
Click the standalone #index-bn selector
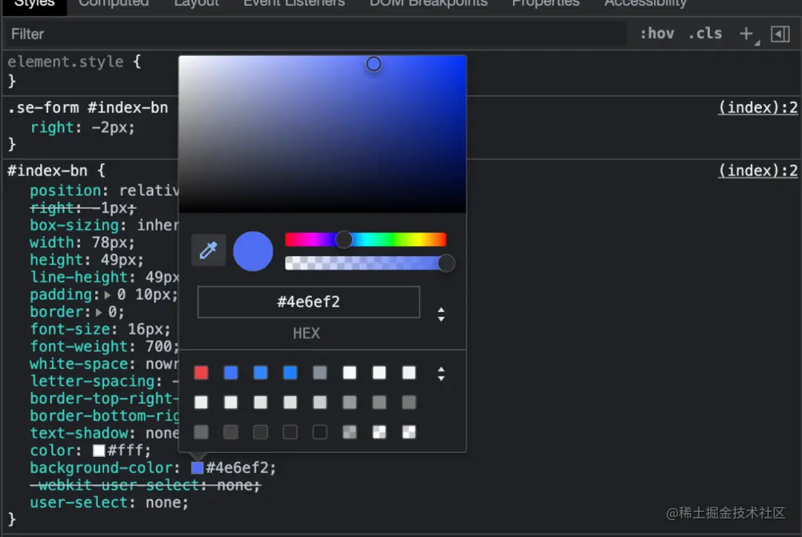(47, 171)
